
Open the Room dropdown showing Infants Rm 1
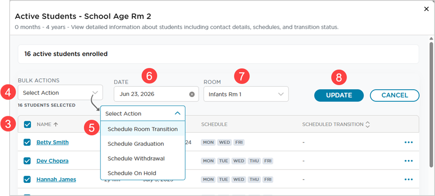click(x=246, y=94)
